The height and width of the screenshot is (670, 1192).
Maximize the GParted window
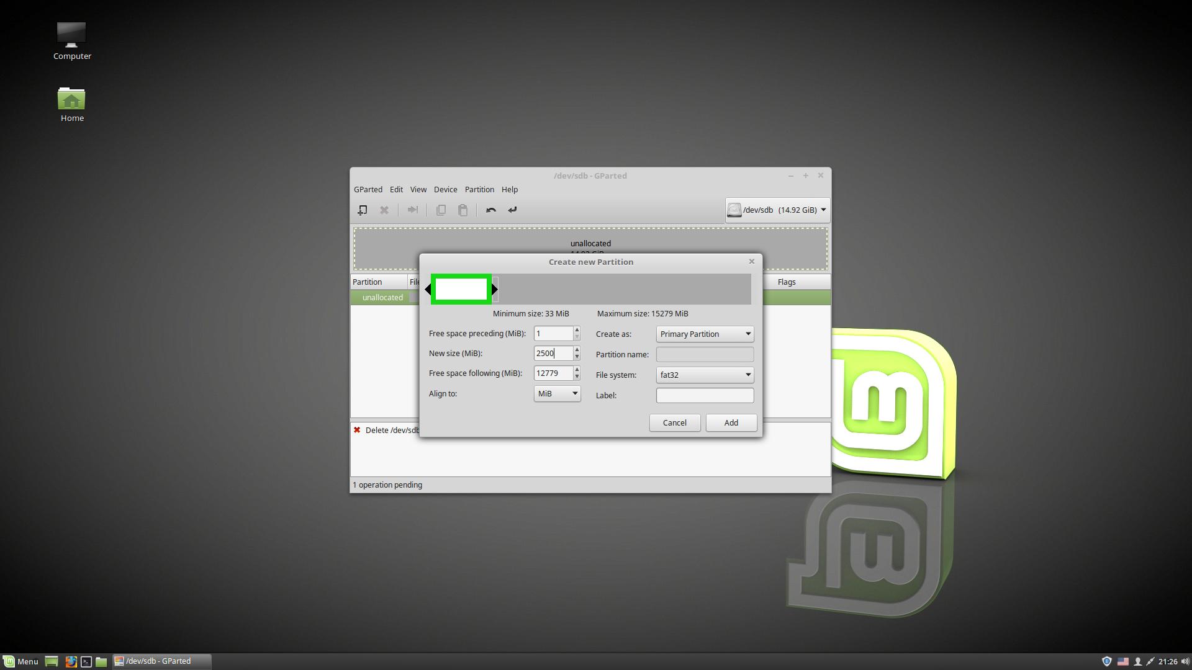(806, 176)
